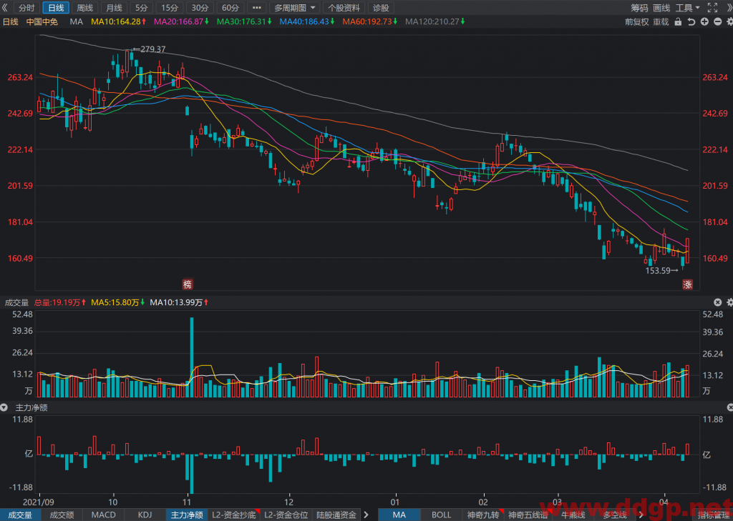Open 工具 tools dropdown
733x521 pixels.
688,7
